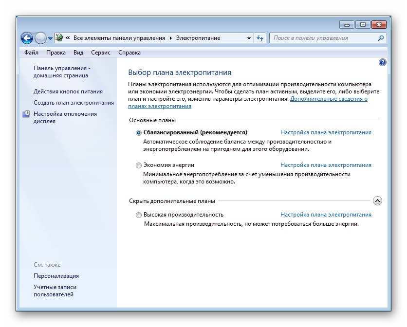
Task: Click the Control Panel icon in address bar
Action: [x=59, y=38]
